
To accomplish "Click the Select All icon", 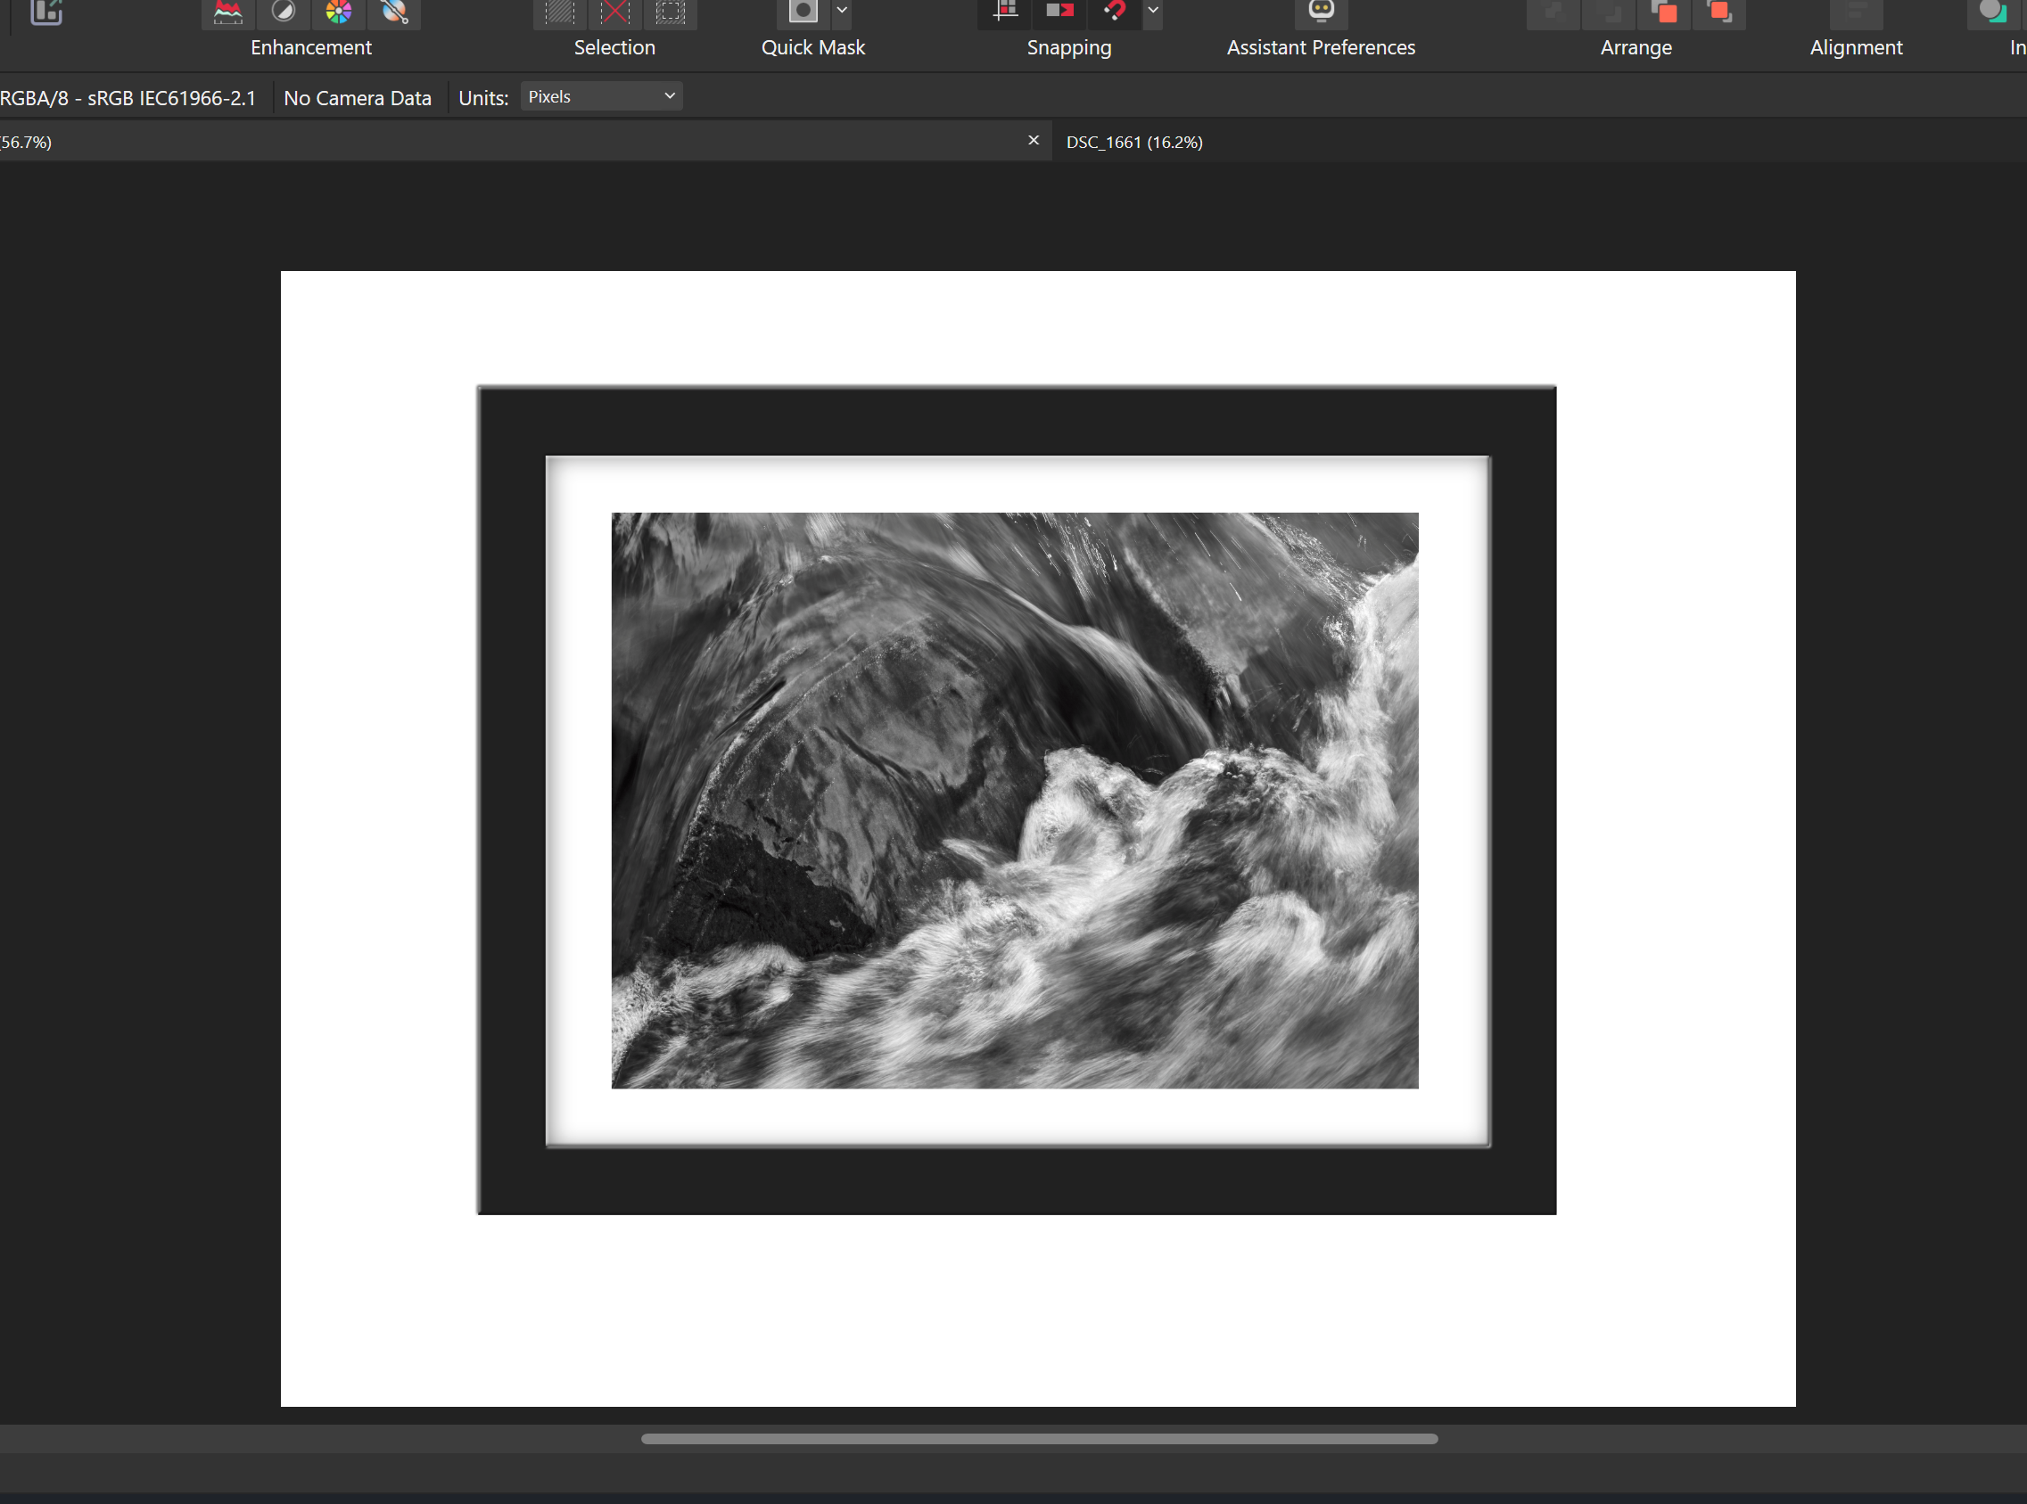I will tap(559, 12).
